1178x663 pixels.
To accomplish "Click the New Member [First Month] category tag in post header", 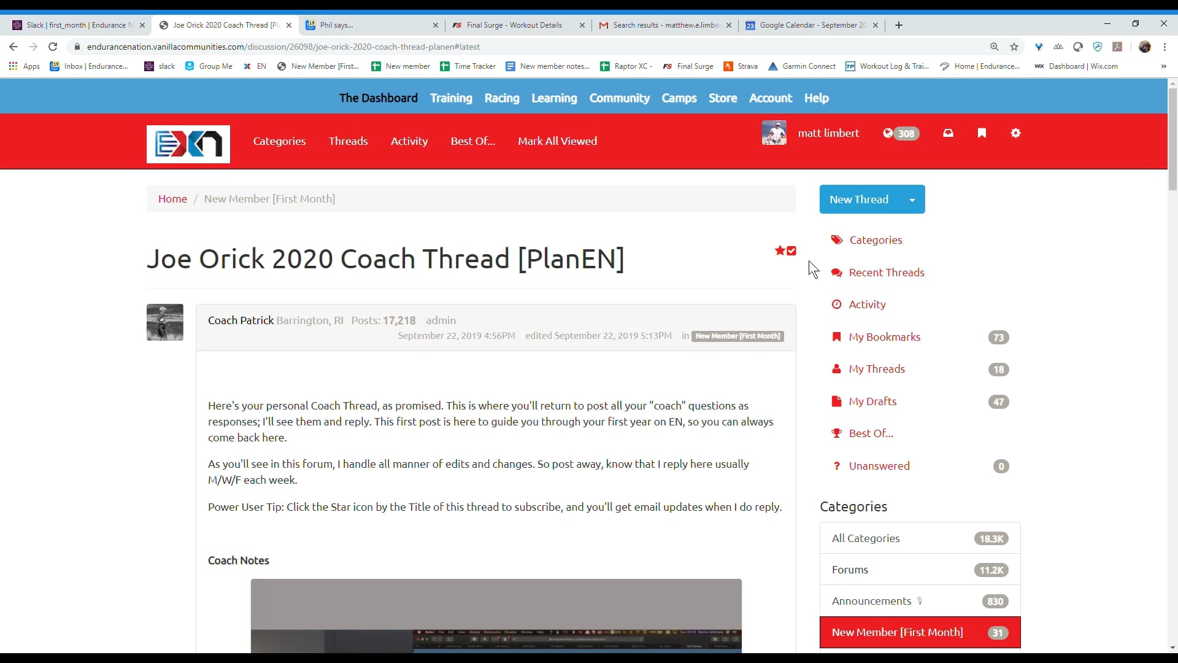I will (737, 336).
